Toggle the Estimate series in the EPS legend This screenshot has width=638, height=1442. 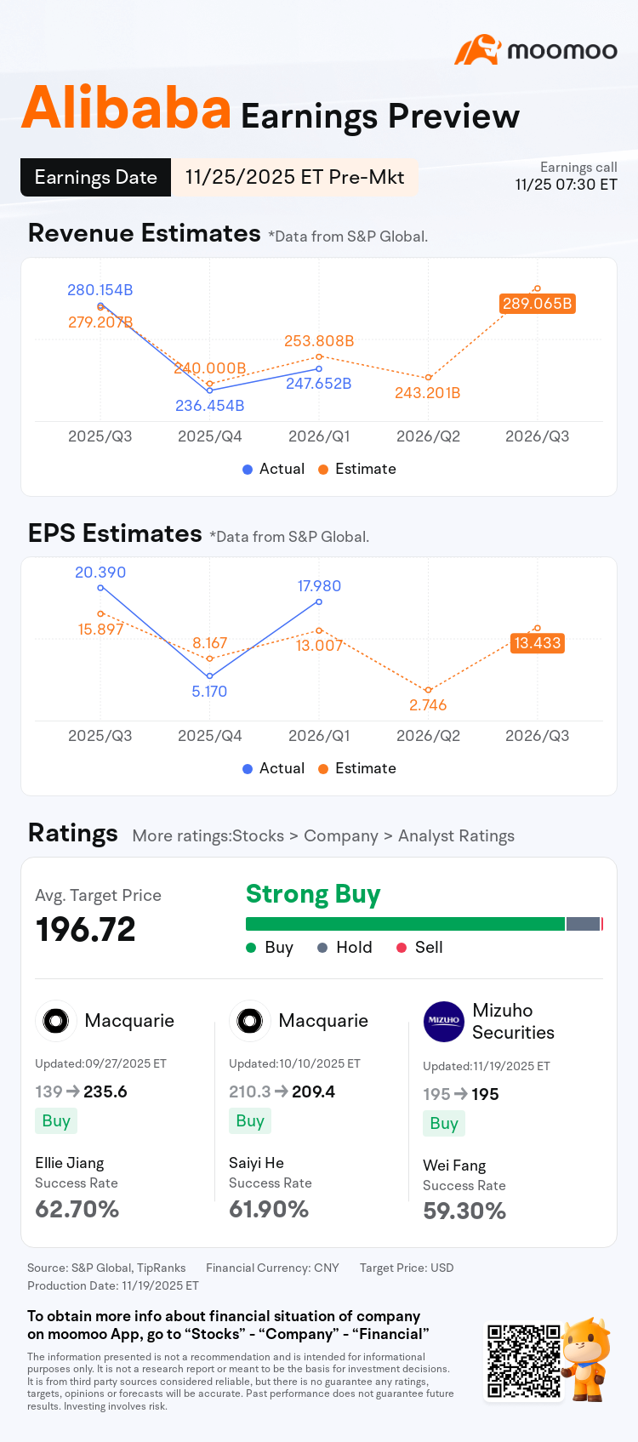(x=357, y=768)
